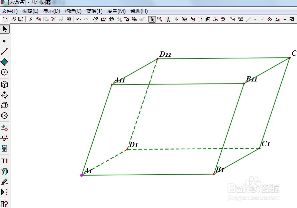Create a new document with the blank page icon

(x=5, y=19)
